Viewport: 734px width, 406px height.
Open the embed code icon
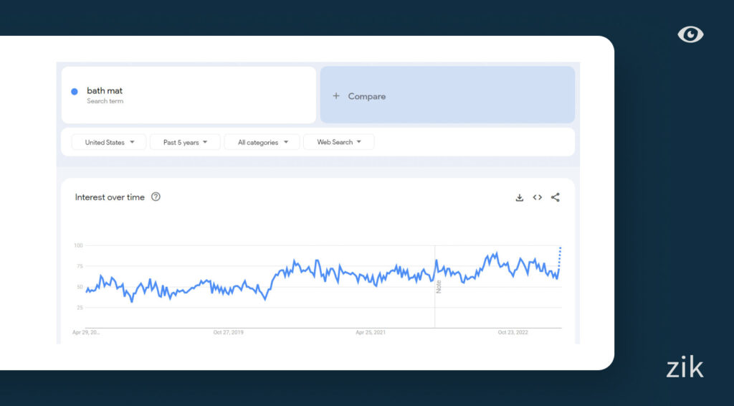coord(538,198)
